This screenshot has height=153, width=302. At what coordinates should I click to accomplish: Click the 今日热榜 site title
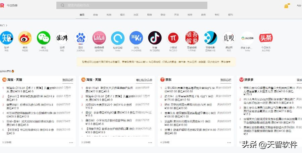[12, 6]
